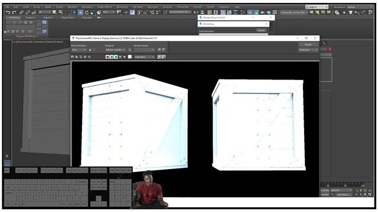Screen dimensions: 378x212
Task: Open the Viewport dropdown in render window
Action: point(116,49)
